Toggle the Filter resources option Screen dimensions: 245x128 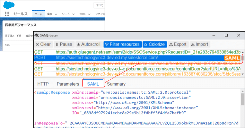123,44
